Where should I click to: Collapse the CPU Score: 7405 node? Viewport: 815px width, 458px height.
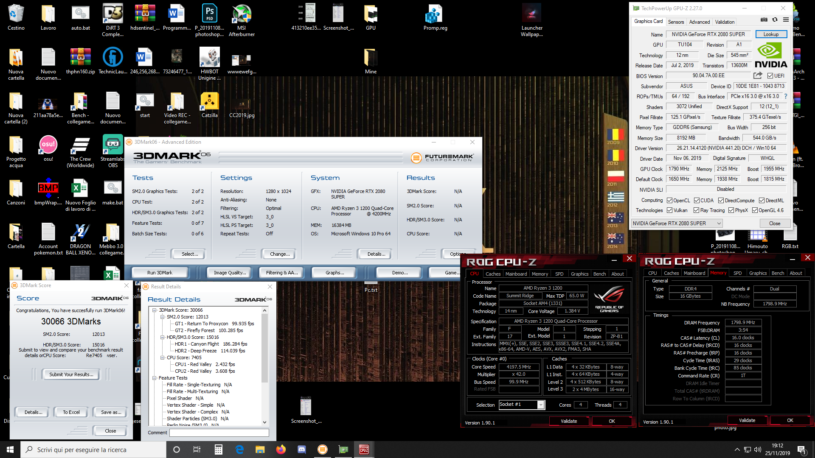[162, 357]
